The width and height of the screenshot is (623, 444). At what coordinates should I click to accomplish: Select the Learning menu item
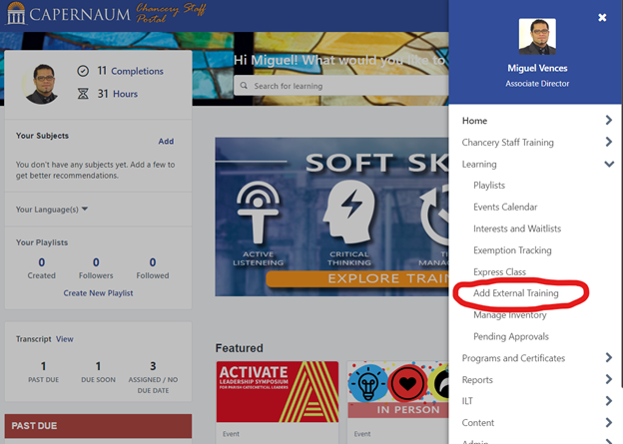coord(479,164)
